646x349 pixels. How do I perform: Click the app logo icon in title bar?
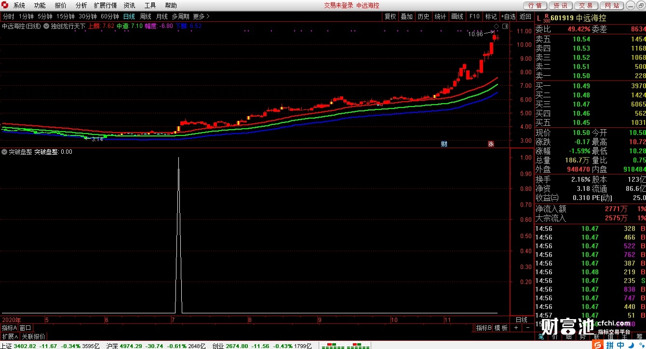click(x=5, y=5)
